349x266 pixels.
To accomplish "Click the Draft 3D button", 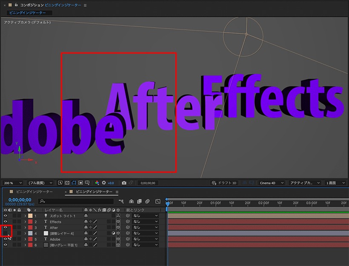I will pos(224,183).
